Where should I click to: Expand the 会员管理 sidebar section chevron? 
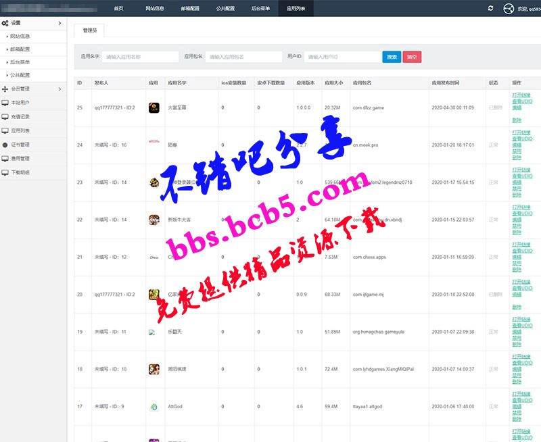click(x=60, y=89)
